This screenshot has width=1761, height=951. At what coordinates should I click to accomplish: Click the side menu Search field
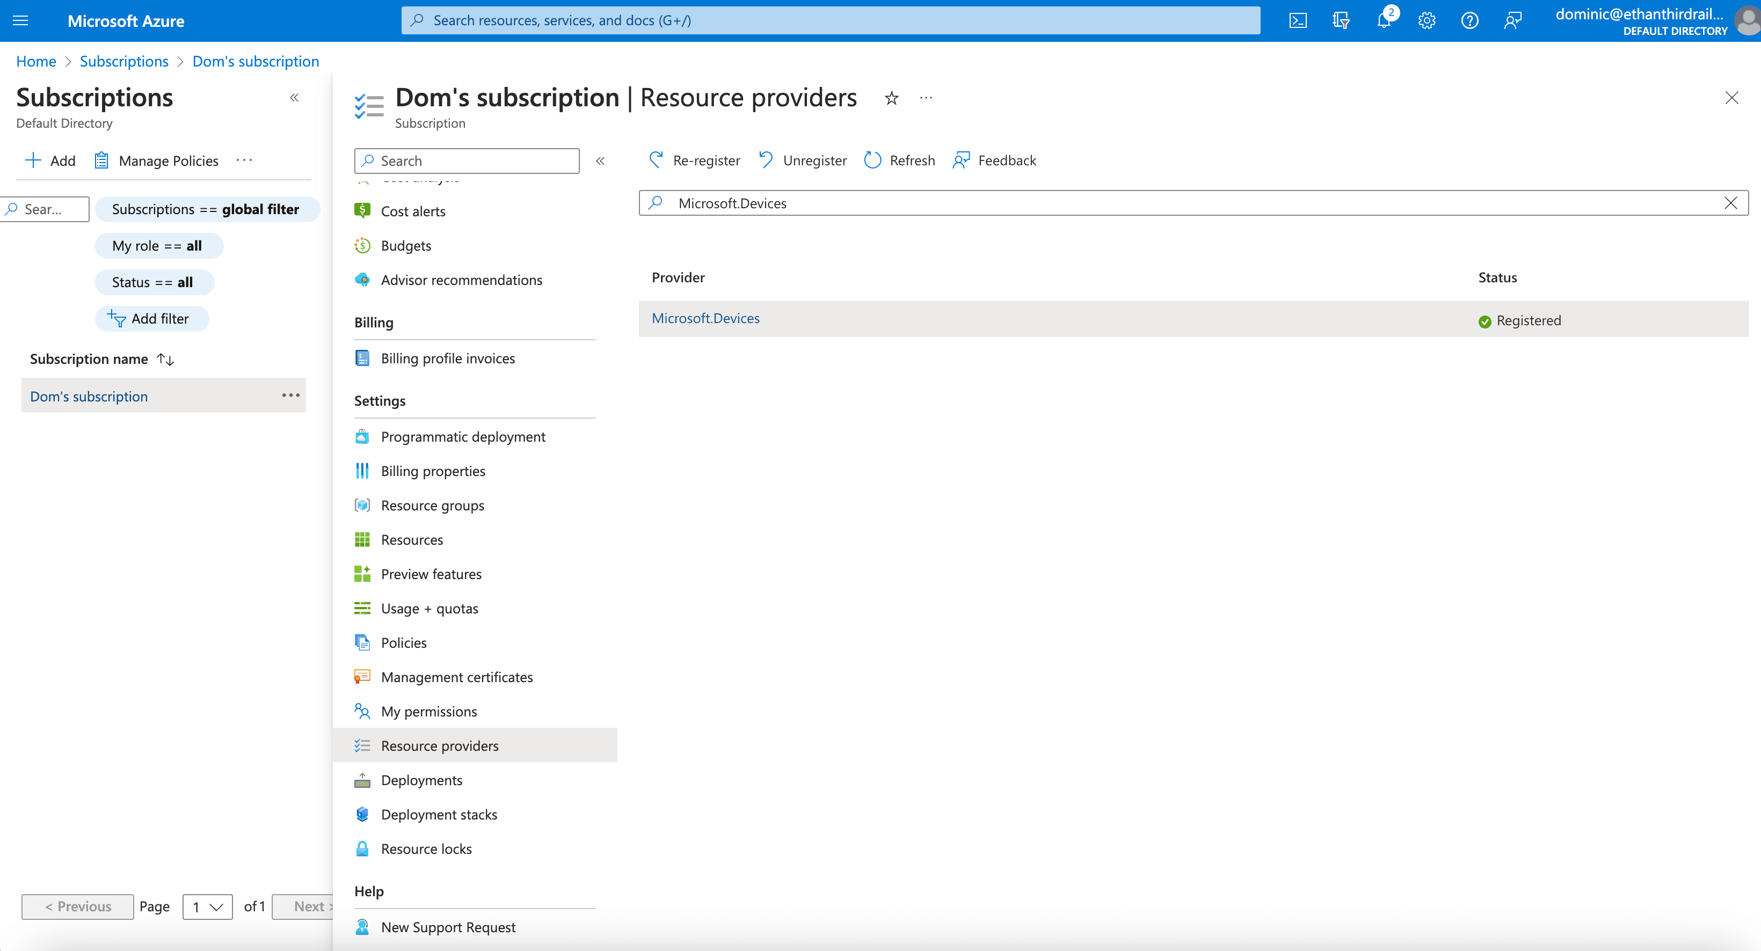[466, 160]
